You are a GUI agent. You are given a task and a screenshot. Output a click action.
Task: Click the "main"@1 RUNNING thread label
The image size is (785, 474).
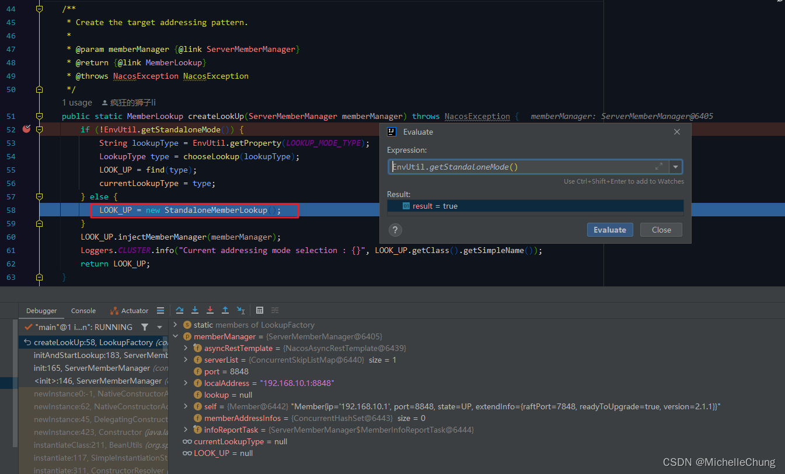click(x=83, y=327)
